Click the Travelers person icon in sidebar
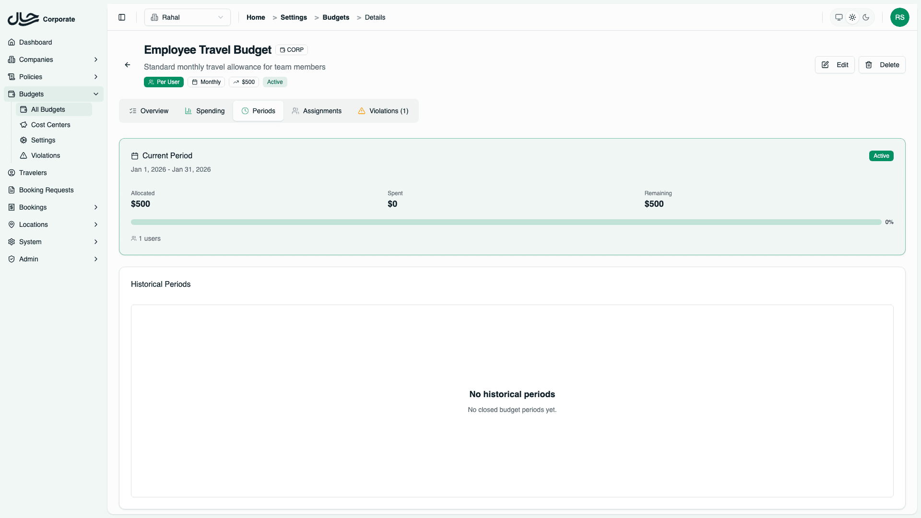Image resolution: width=921 pixels, height=518 pixels. [x=12, y=173]
